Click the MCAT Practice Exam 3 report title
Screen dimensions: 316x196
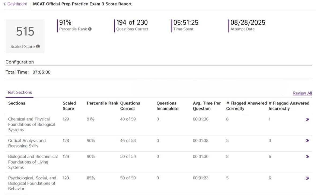(82, 4)
